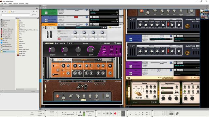Screen dimensions: 209x117
Task: Click the Snares folder name
Action: point(21,47)
